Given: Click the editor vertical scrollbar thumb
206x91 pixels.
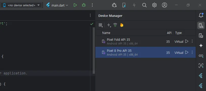Looking at the screenshot, I should [x=94, y=51].
